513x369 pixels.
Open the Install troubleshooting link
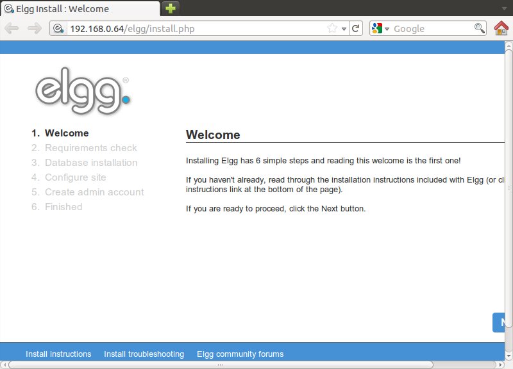point(144,354)
